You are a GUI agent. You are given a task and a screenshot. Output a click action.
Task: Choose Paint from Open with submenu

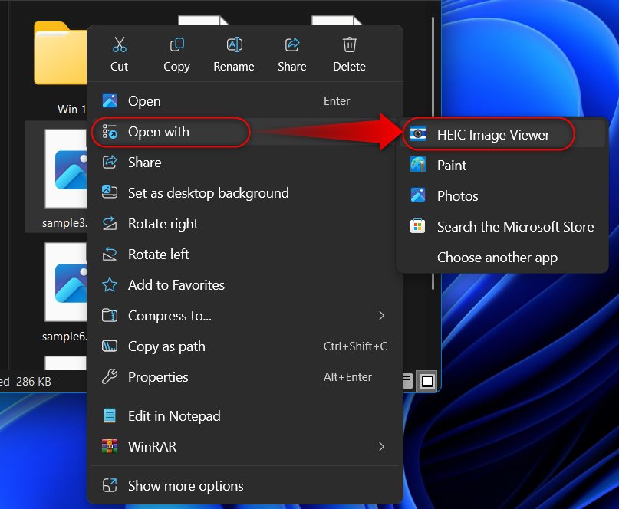[451, 166]
